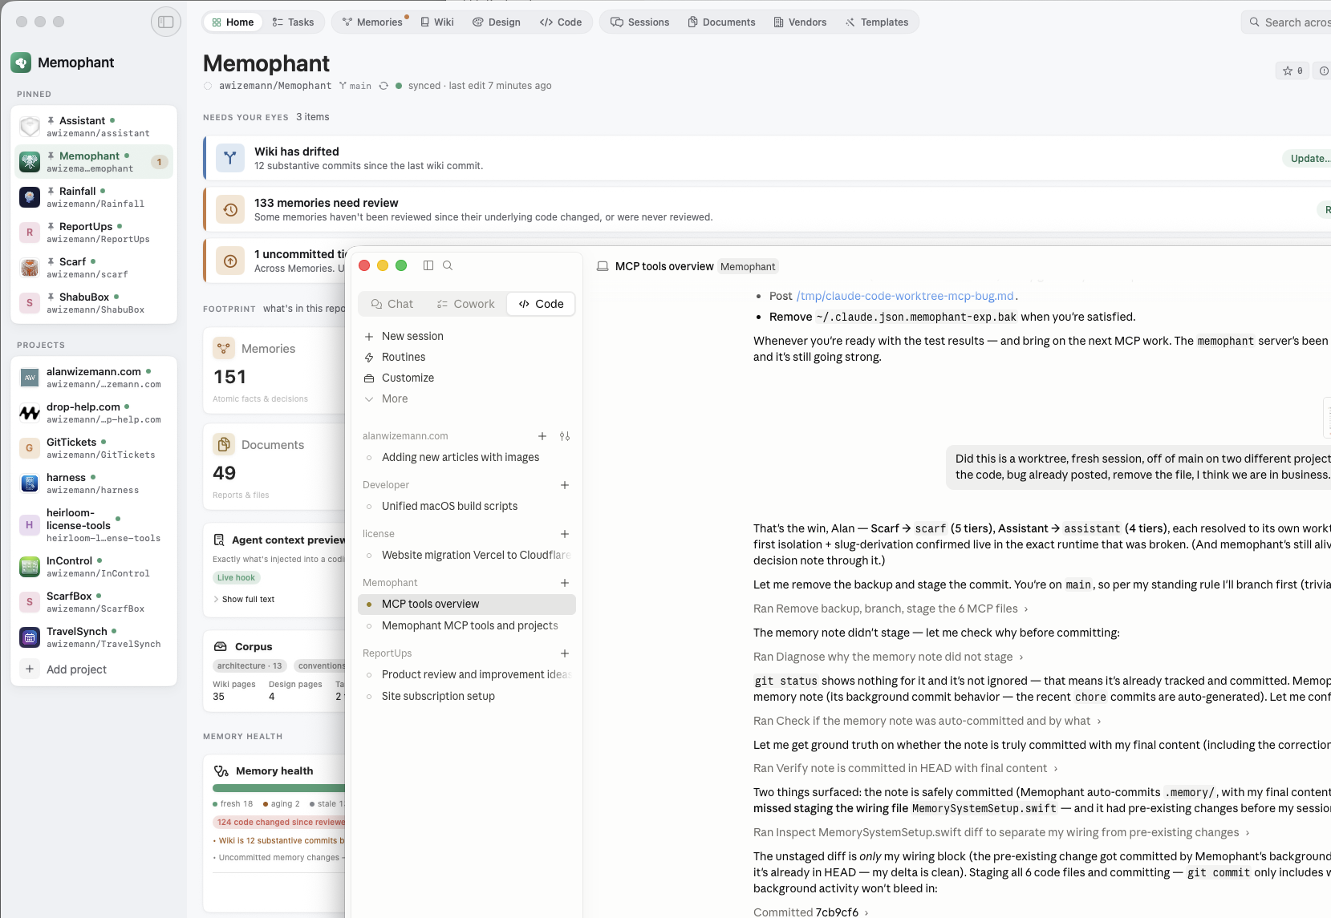Click the Live hook badge
The width and height of the screenshot is (1331, 918).
[x=236, y=577]
